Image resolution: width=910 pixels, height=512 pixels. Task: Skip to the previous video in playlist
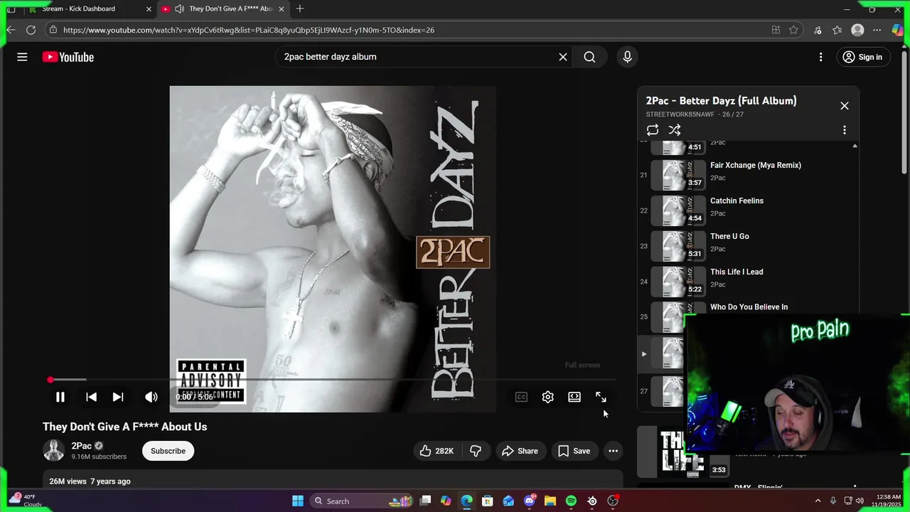click(91, 397)
